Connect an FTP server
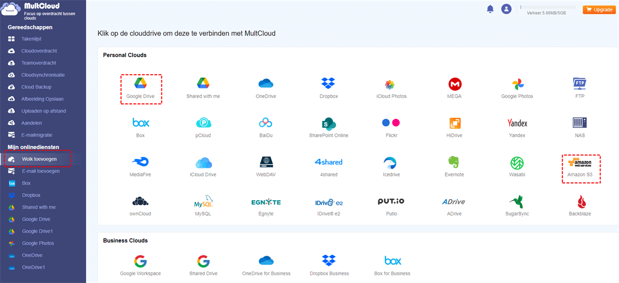Viewport: 619px width, 283px height. tap(580, 88)
